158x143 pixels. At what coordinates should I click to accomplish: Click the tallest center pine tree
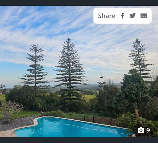(x=70, y=71)
